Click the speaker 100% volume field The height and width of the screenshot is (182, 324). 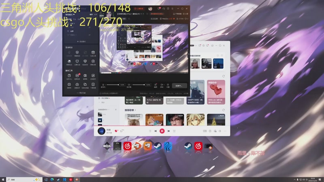tap(148, 85)
